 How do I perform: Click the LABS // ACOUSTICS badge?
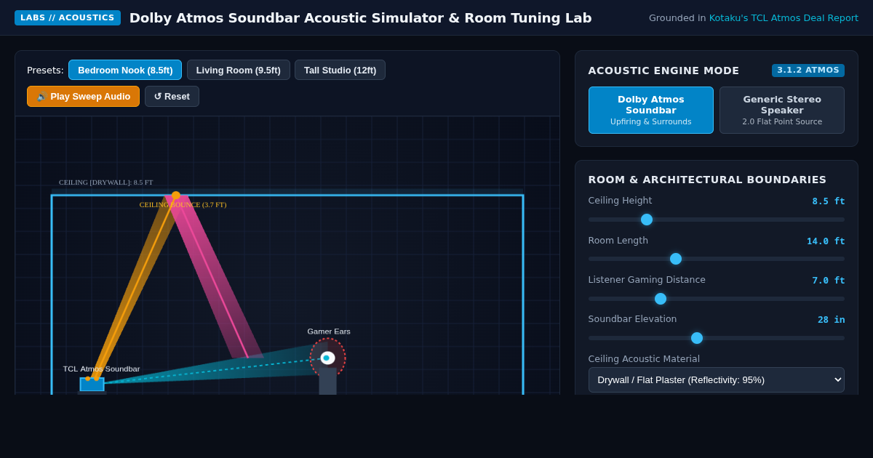[x=68, y=17]
